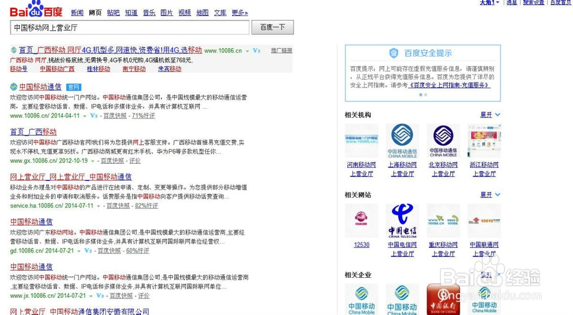Click the V3 badge on gd.10086.cn result
This screenshot has width=573, height=315.
tap(88, 250)
